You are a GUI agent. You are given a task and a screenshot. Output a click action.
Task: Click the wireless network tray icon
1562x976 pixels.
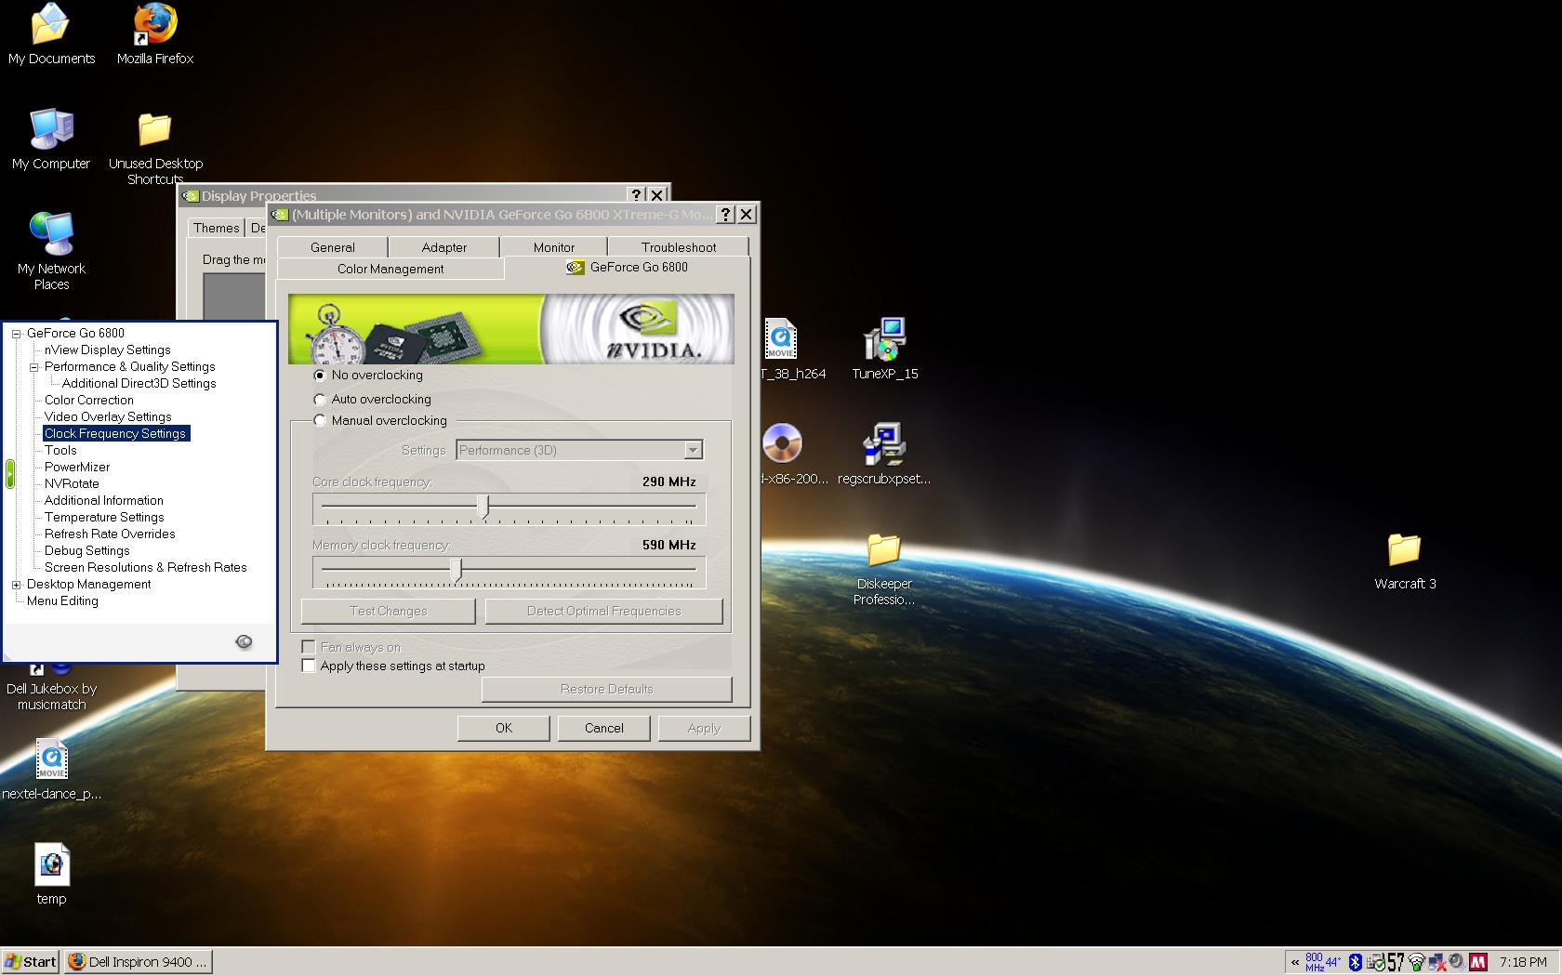pyautogui.click(x=1417, y=962)
